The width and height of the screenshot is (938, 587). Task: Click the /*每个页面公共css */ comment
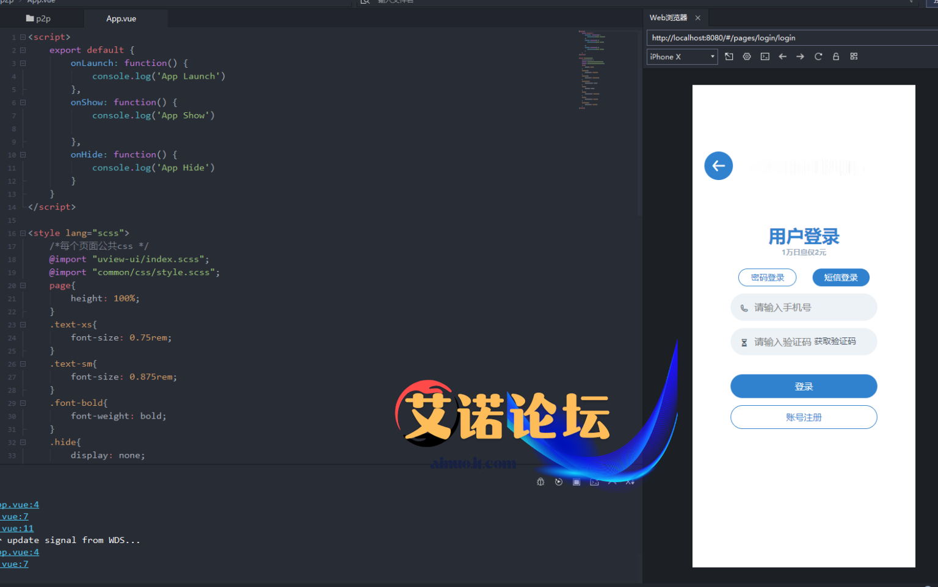99,246
